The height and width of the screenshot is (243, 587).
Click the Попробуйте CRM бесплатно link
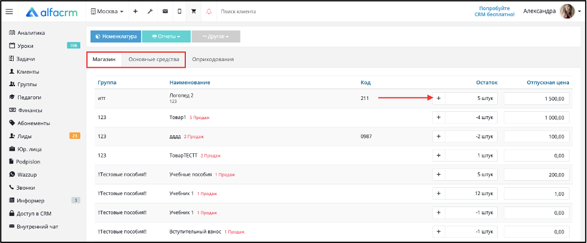[x=494, y=11]
